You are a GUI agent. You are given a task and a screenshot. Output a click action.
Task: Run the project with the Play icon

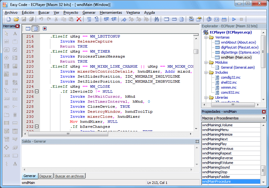234,19
